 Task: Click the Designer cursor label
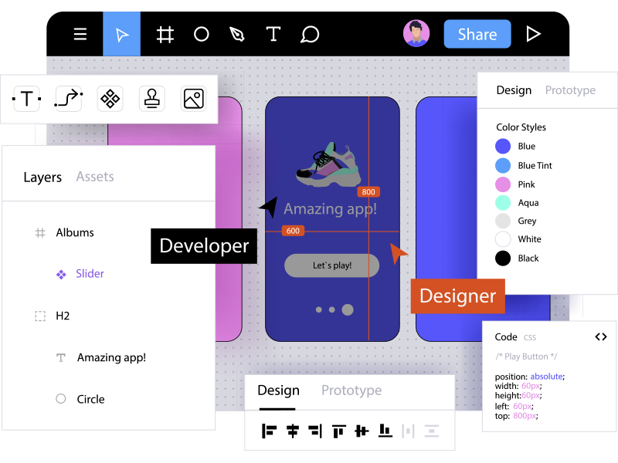[x=457, y=296]
